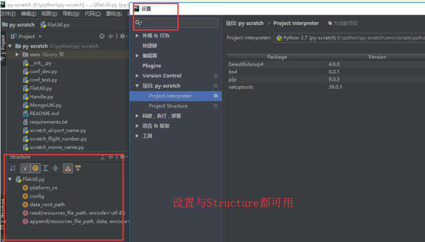This screenshot has height=242, width=425.
Task: Toggle the show inherited members button
Action: [25, 169]
